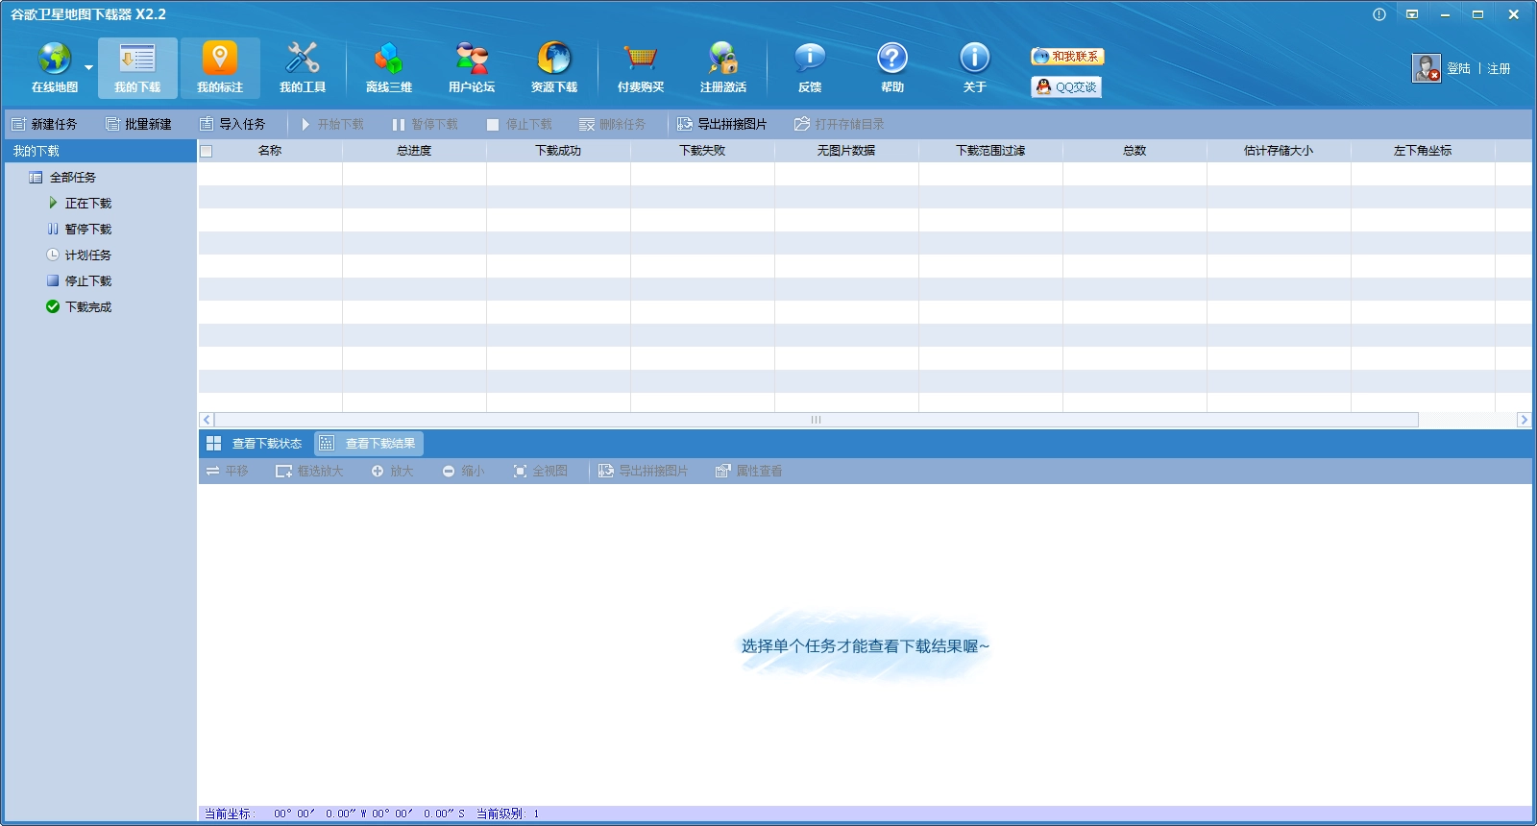Viewport: 1537px width, 826px height.
Task: Toggle the select-all checkbox in table header
Action: [206, 151]
